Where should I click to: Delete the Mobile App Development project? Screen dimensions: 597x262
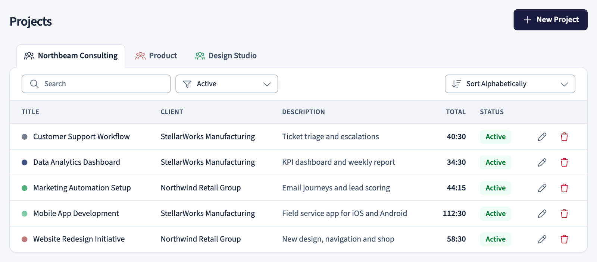564,214
